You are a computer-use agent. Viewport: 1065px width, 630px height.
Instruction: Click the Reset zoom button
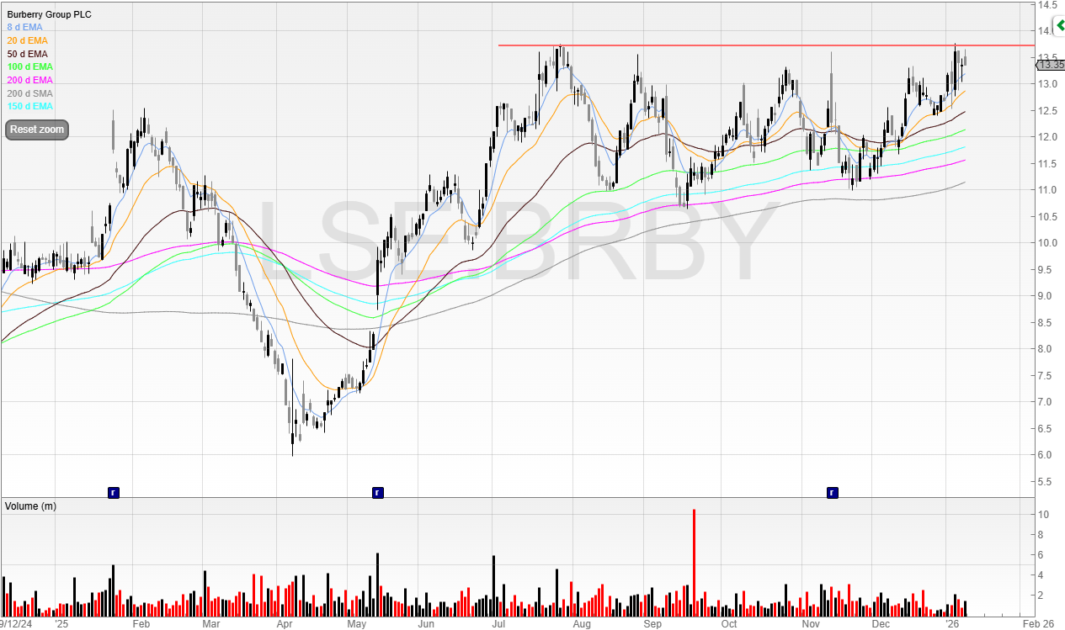(x=36, y=130)
